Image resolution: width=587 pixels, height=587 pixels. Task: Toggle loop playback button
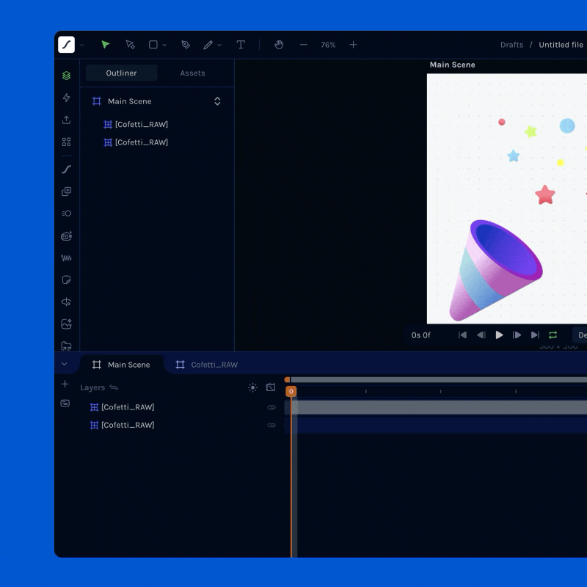553,335
